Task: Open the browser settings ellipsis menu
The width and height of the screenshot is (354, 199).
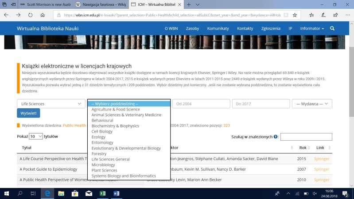Action: point(348,15)
